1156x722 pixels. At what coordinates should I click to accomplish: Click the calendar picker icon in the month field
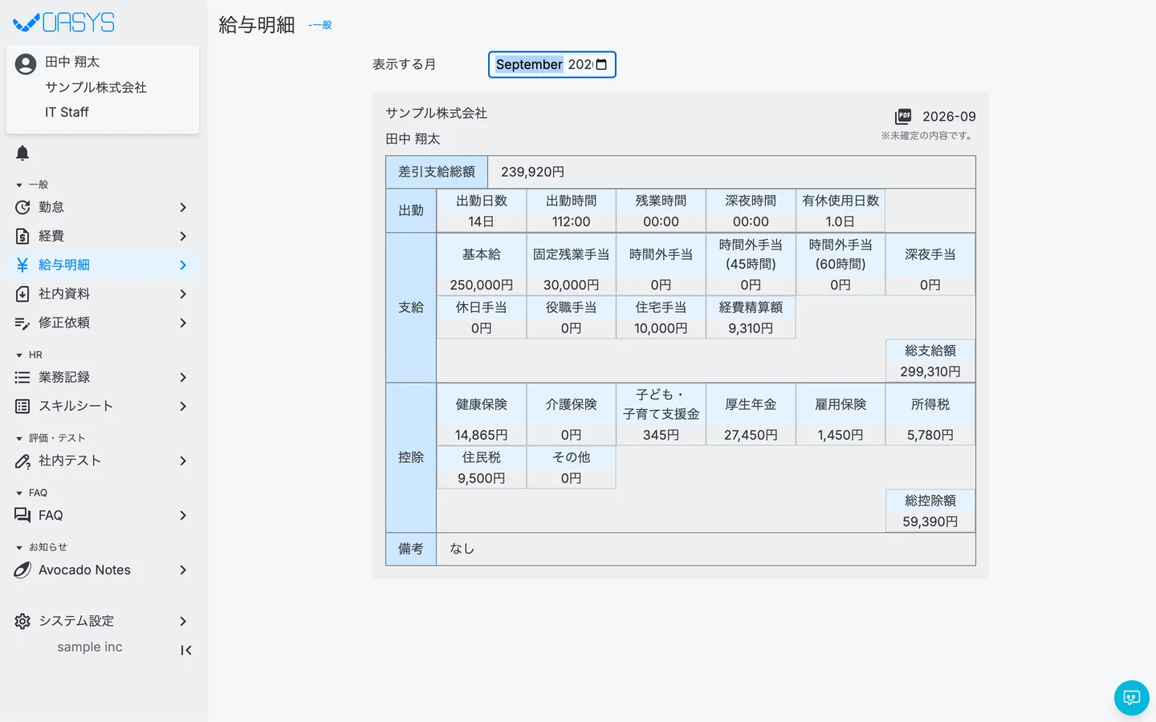point(601,64)
